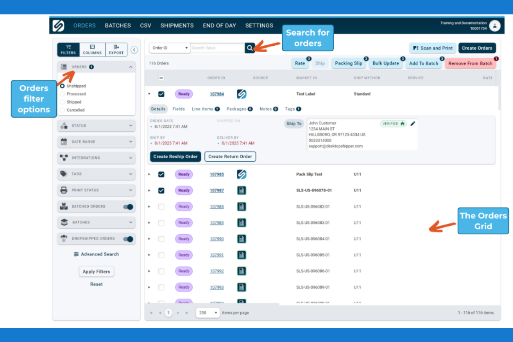Open the account profile icon top right
513x342 pixels.
click(495, 25)
